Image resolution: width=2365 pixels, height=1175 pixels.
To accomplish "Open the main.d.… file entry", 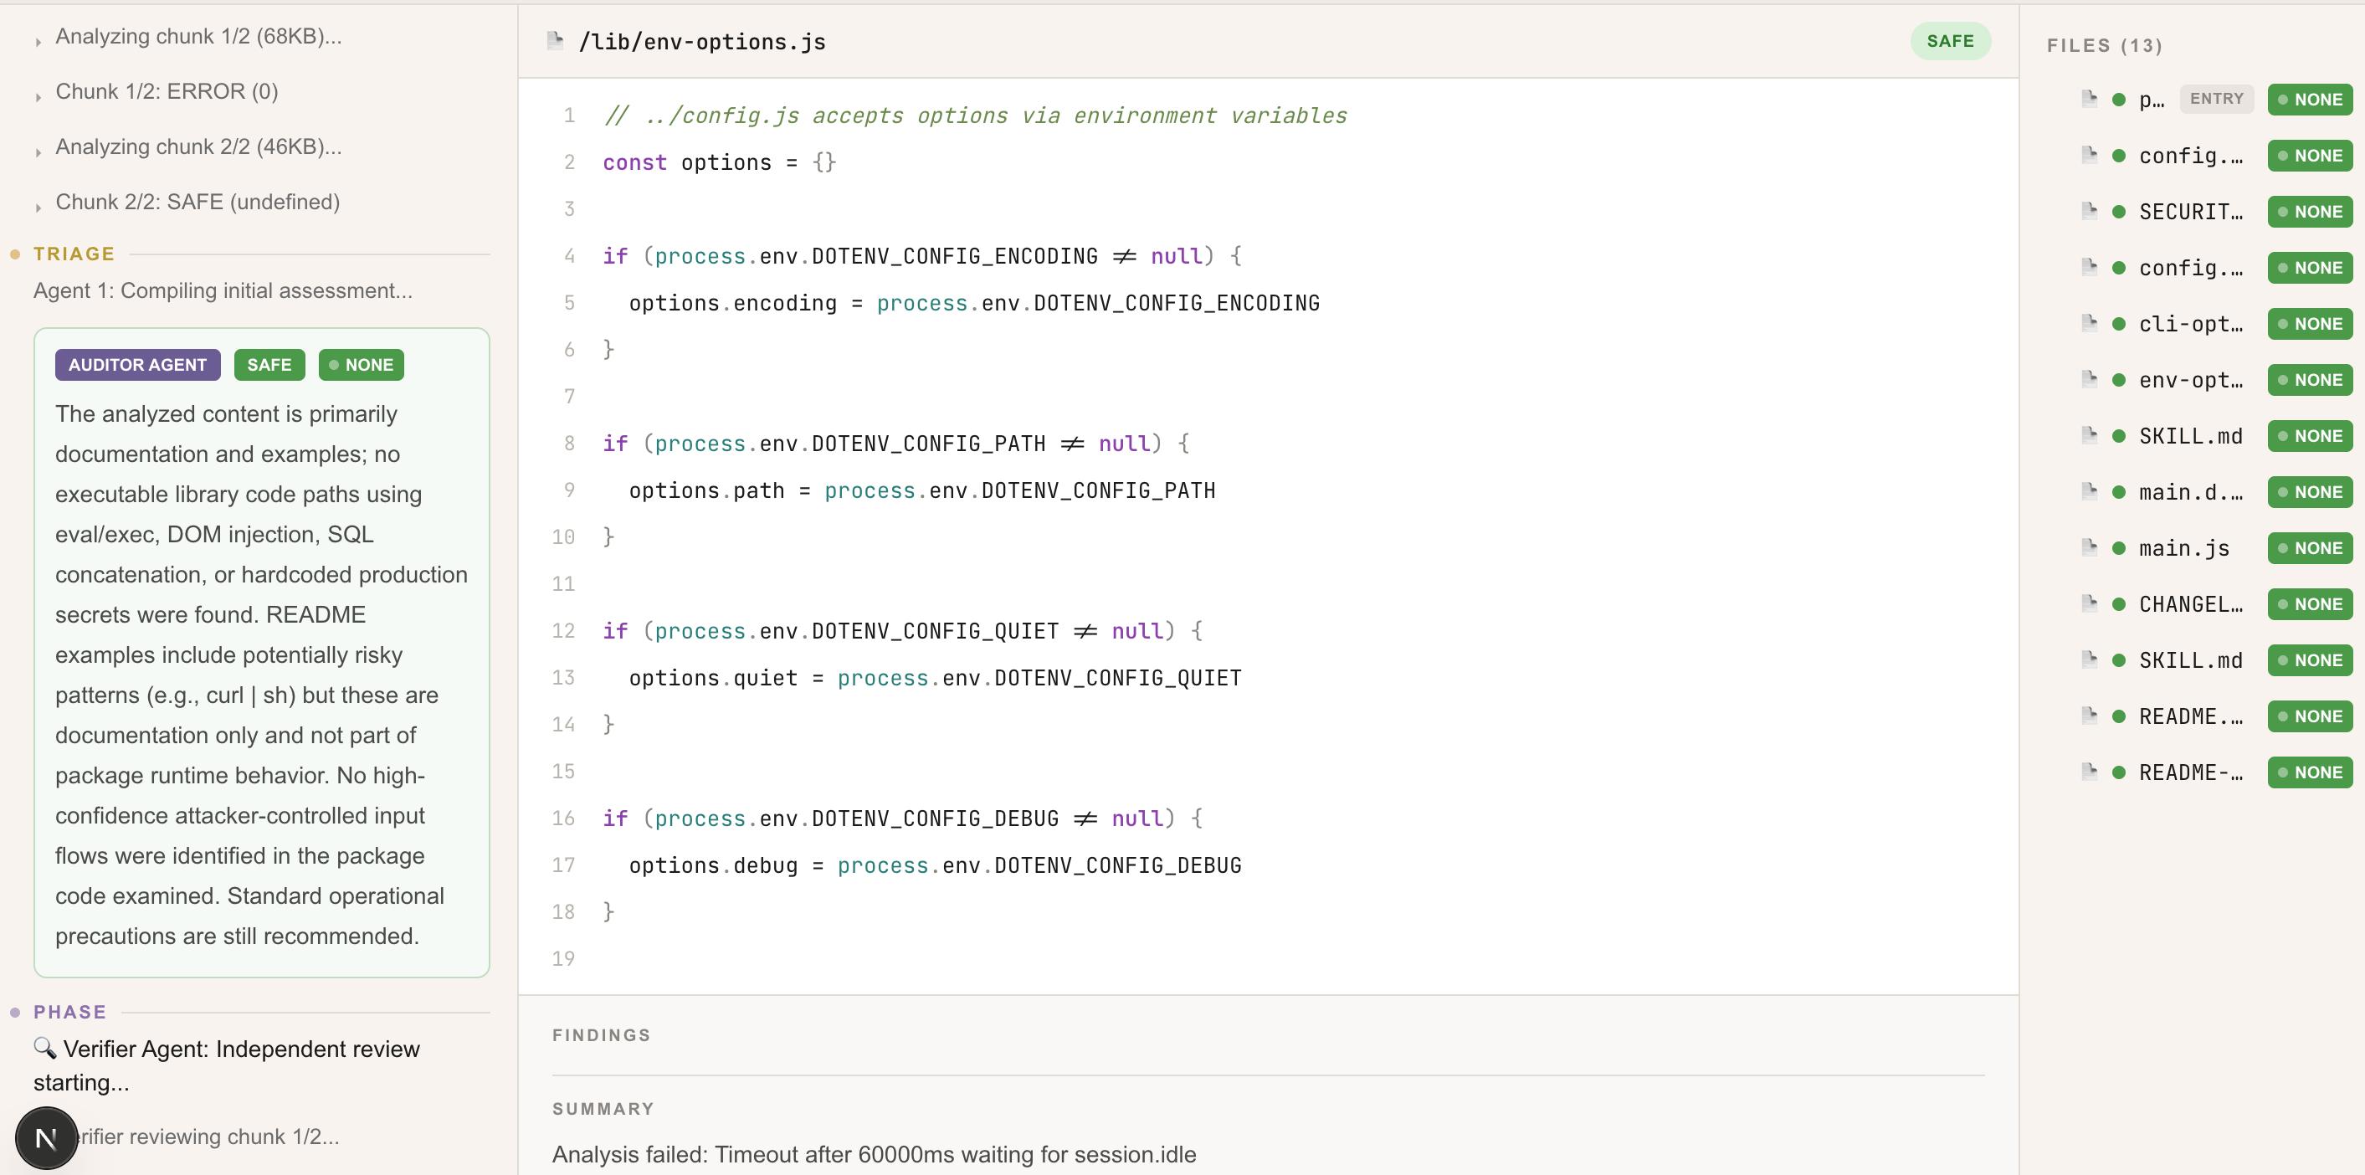I will (2191, 492).
